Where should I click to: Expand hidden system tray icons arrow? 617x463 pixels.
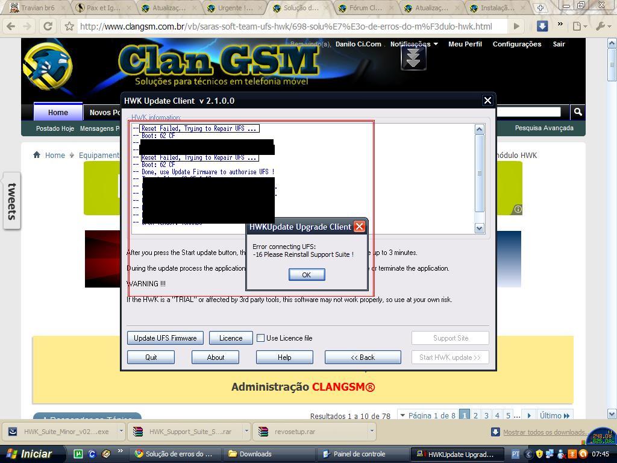pyautogui.click(x=528, y=454)
